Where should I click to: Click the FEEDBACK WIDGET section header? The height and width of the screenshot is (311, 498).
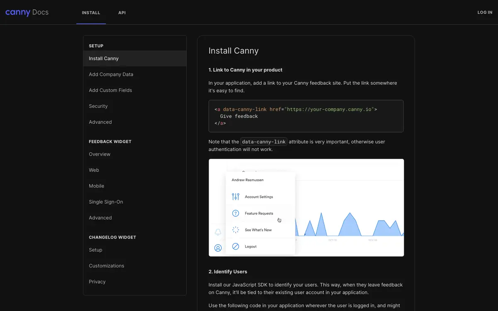[110, 142]
